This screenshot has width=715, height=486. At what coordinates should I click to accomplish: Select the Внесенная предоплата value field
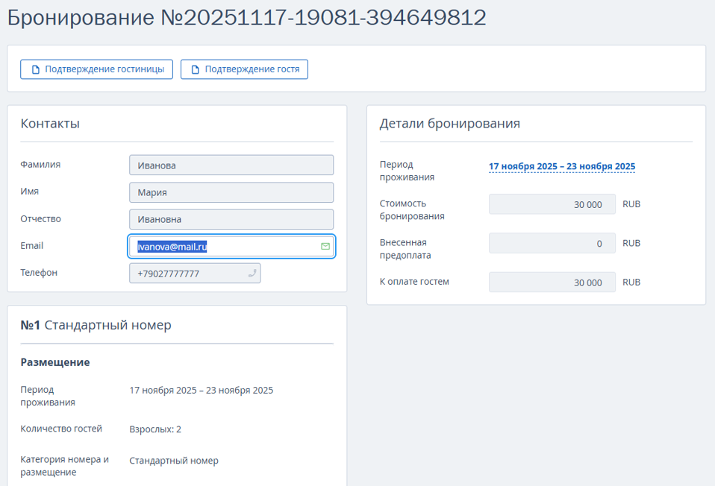click(x=552, y=243)
